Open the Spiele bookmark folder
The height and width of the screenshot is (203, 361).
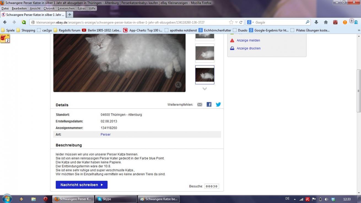click(x=8, y=30)
